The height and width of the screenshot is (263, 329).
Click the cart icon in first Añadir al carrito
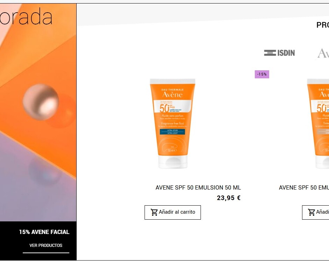[154, 212]
